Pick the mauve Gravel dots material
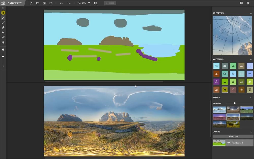Viewport: 254px width, 159px height. tap(233, 90)
